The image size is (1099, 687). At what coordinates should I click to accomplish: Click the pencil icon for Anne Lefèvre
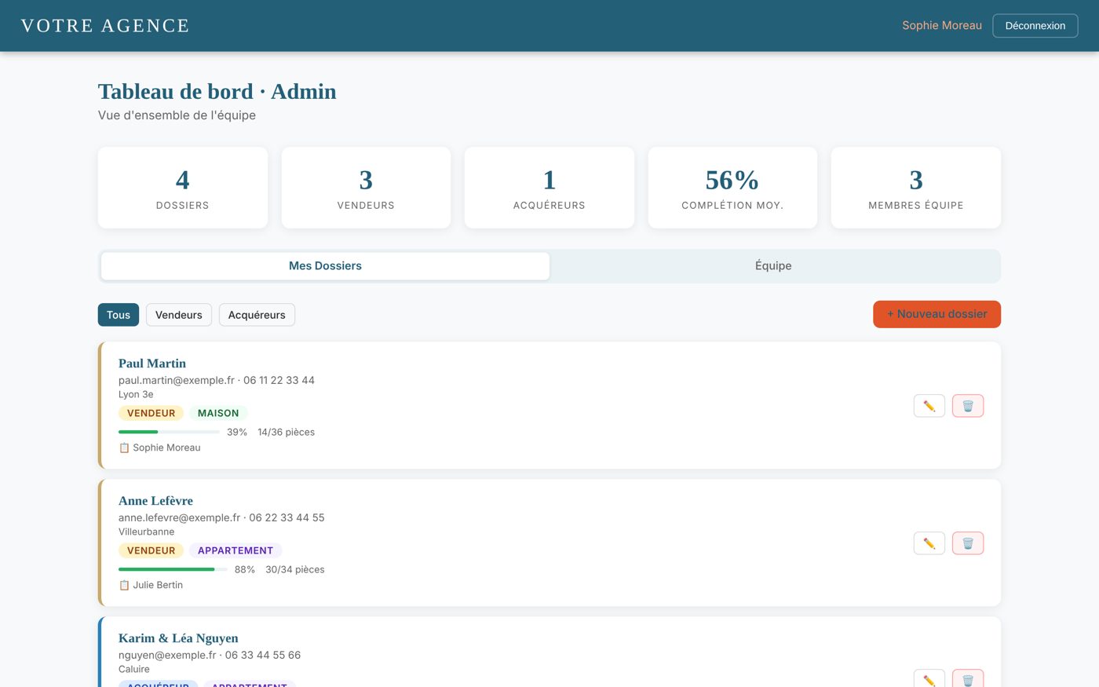tap(929, 543)
